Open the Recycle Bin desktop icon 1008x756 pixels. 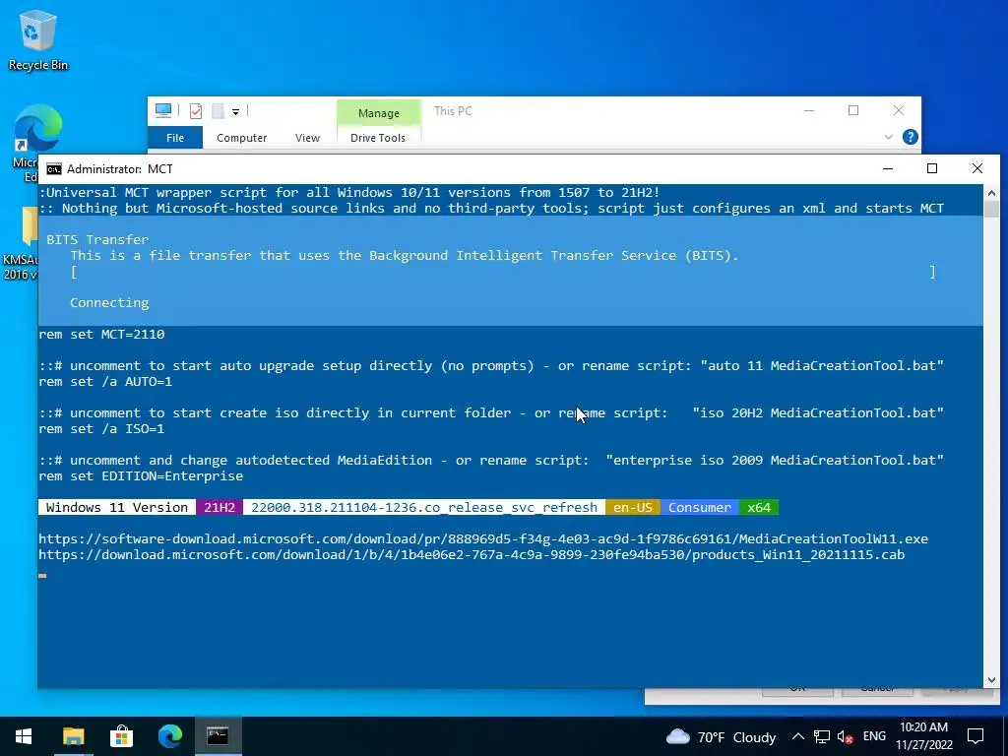click(x=37, y=39)
